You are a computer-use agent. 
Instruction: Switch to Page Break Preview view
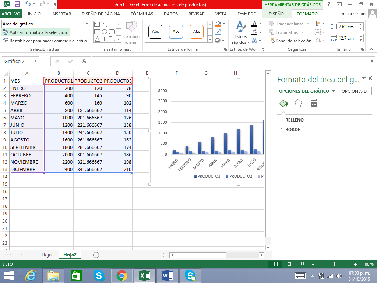pos(303,264)
